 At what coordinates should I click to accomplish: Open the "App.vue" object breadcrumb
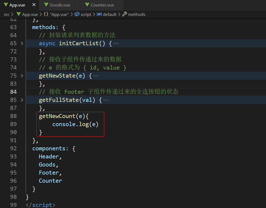59,15
